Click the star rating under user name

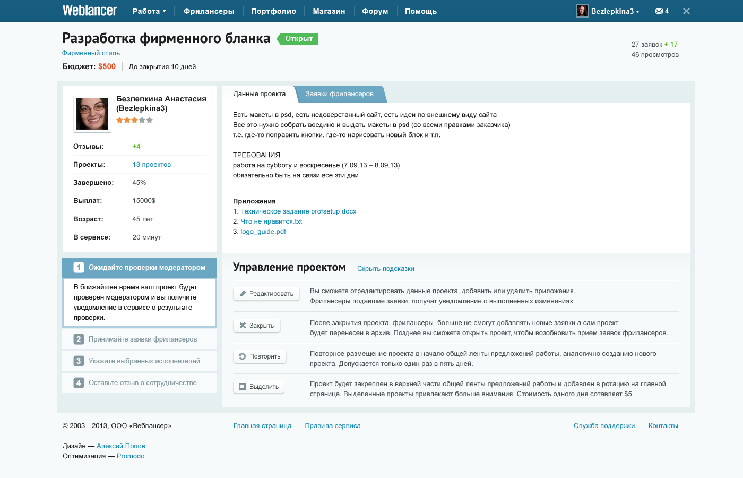tap(134, 121)
